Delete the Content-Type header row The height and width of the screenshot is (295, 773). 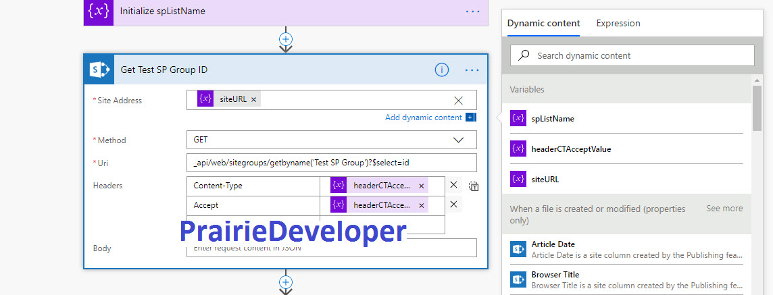[454, 185]
